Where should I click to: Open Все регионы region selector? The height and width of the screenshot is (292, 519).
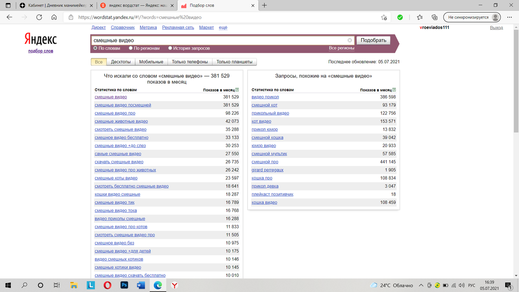pos(342,48)
